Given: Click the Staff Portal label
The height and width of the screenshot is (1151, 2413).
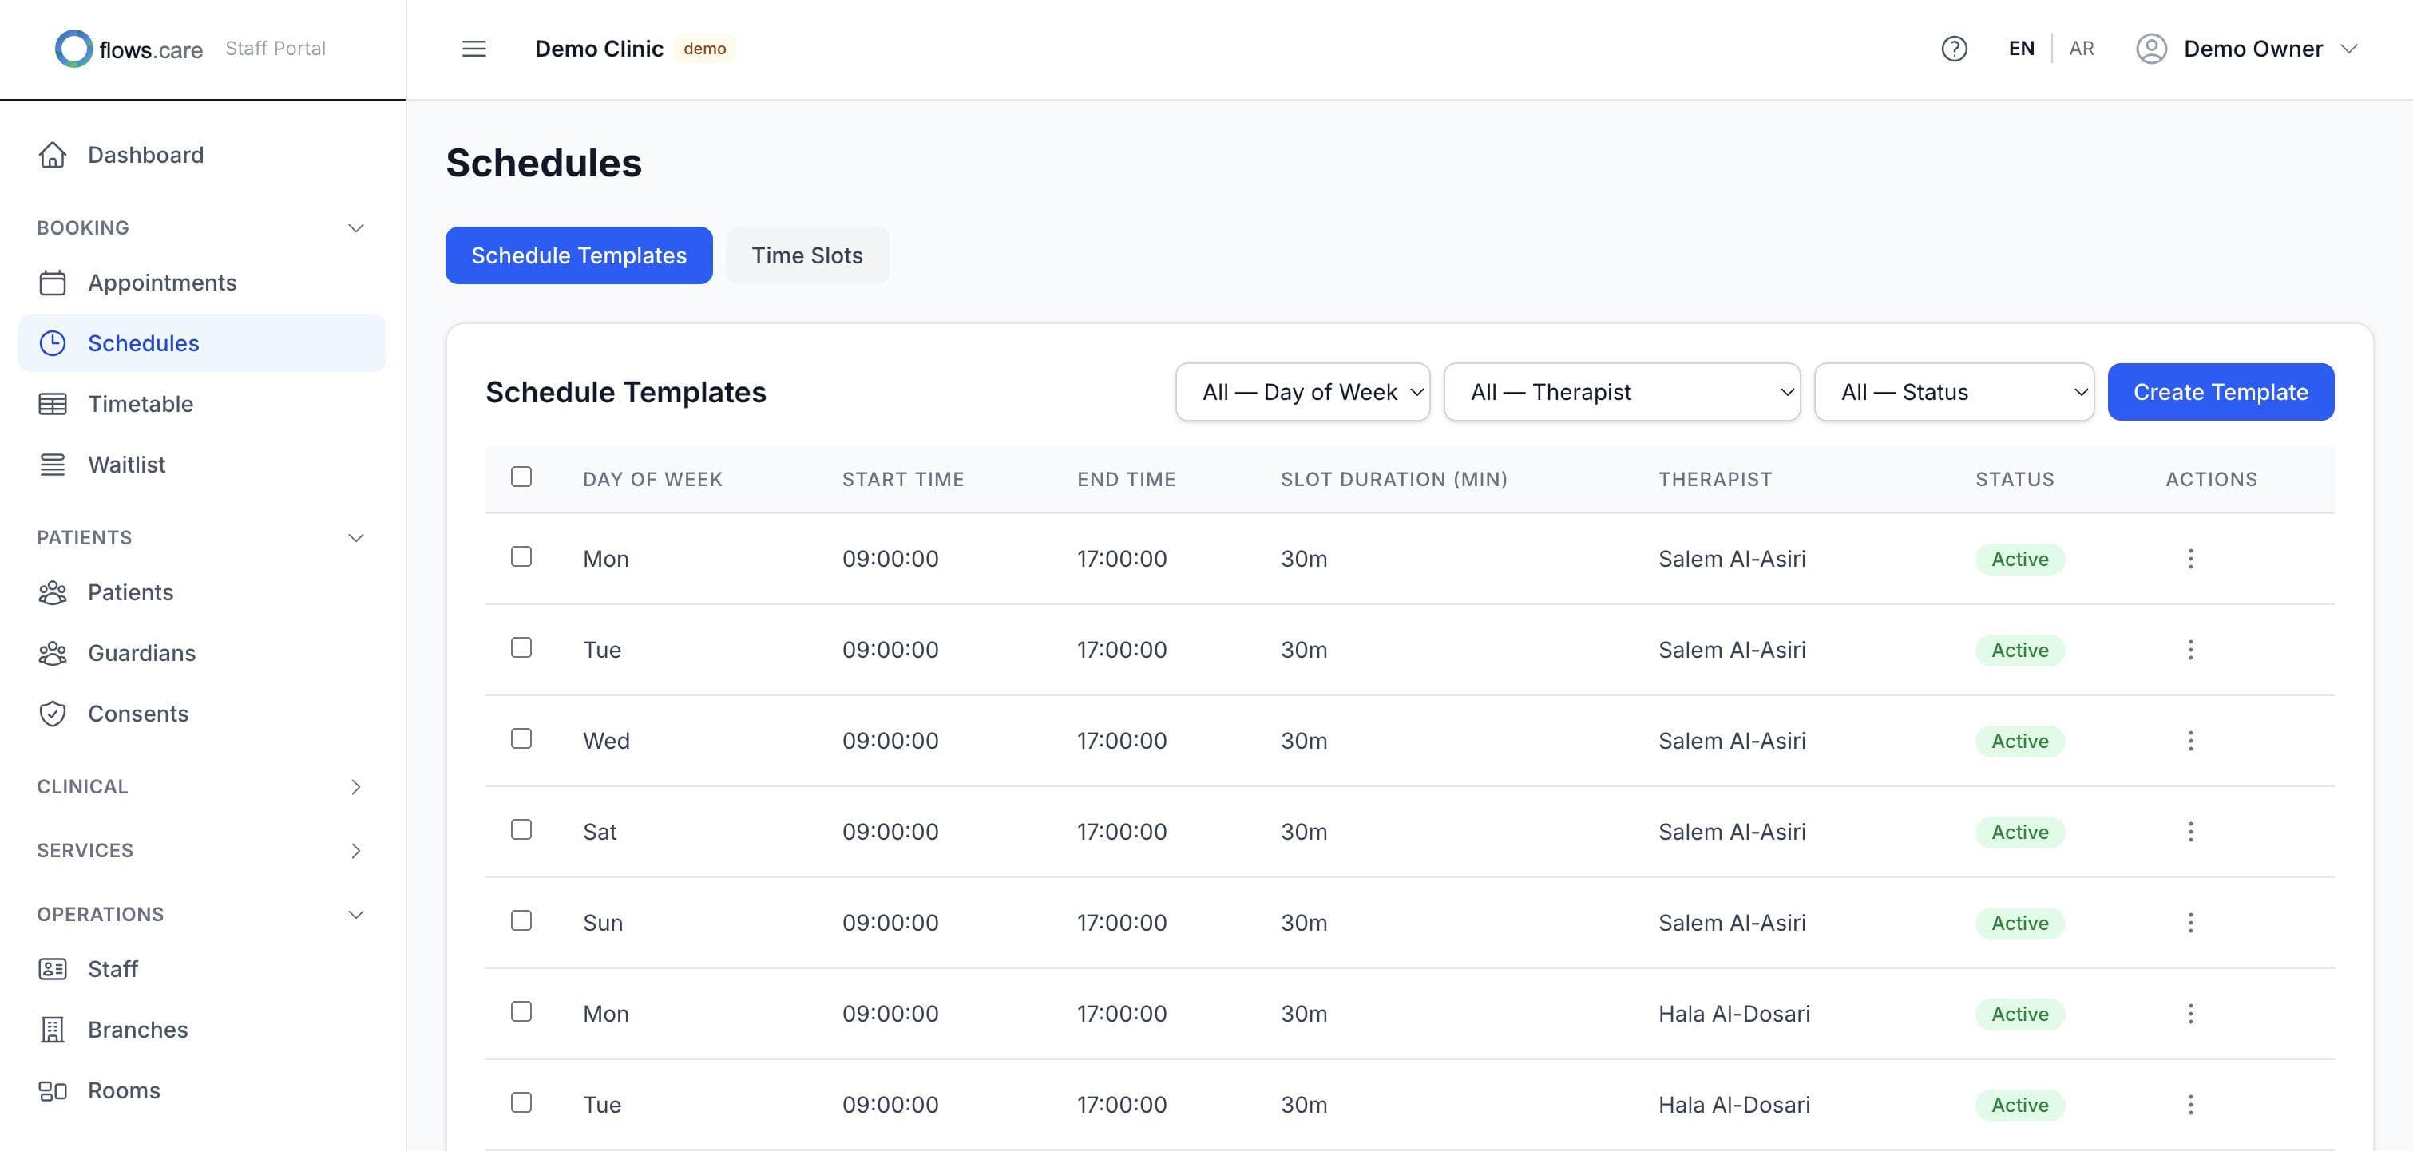Looking at the screenshot, I should [x=275, y=49].
